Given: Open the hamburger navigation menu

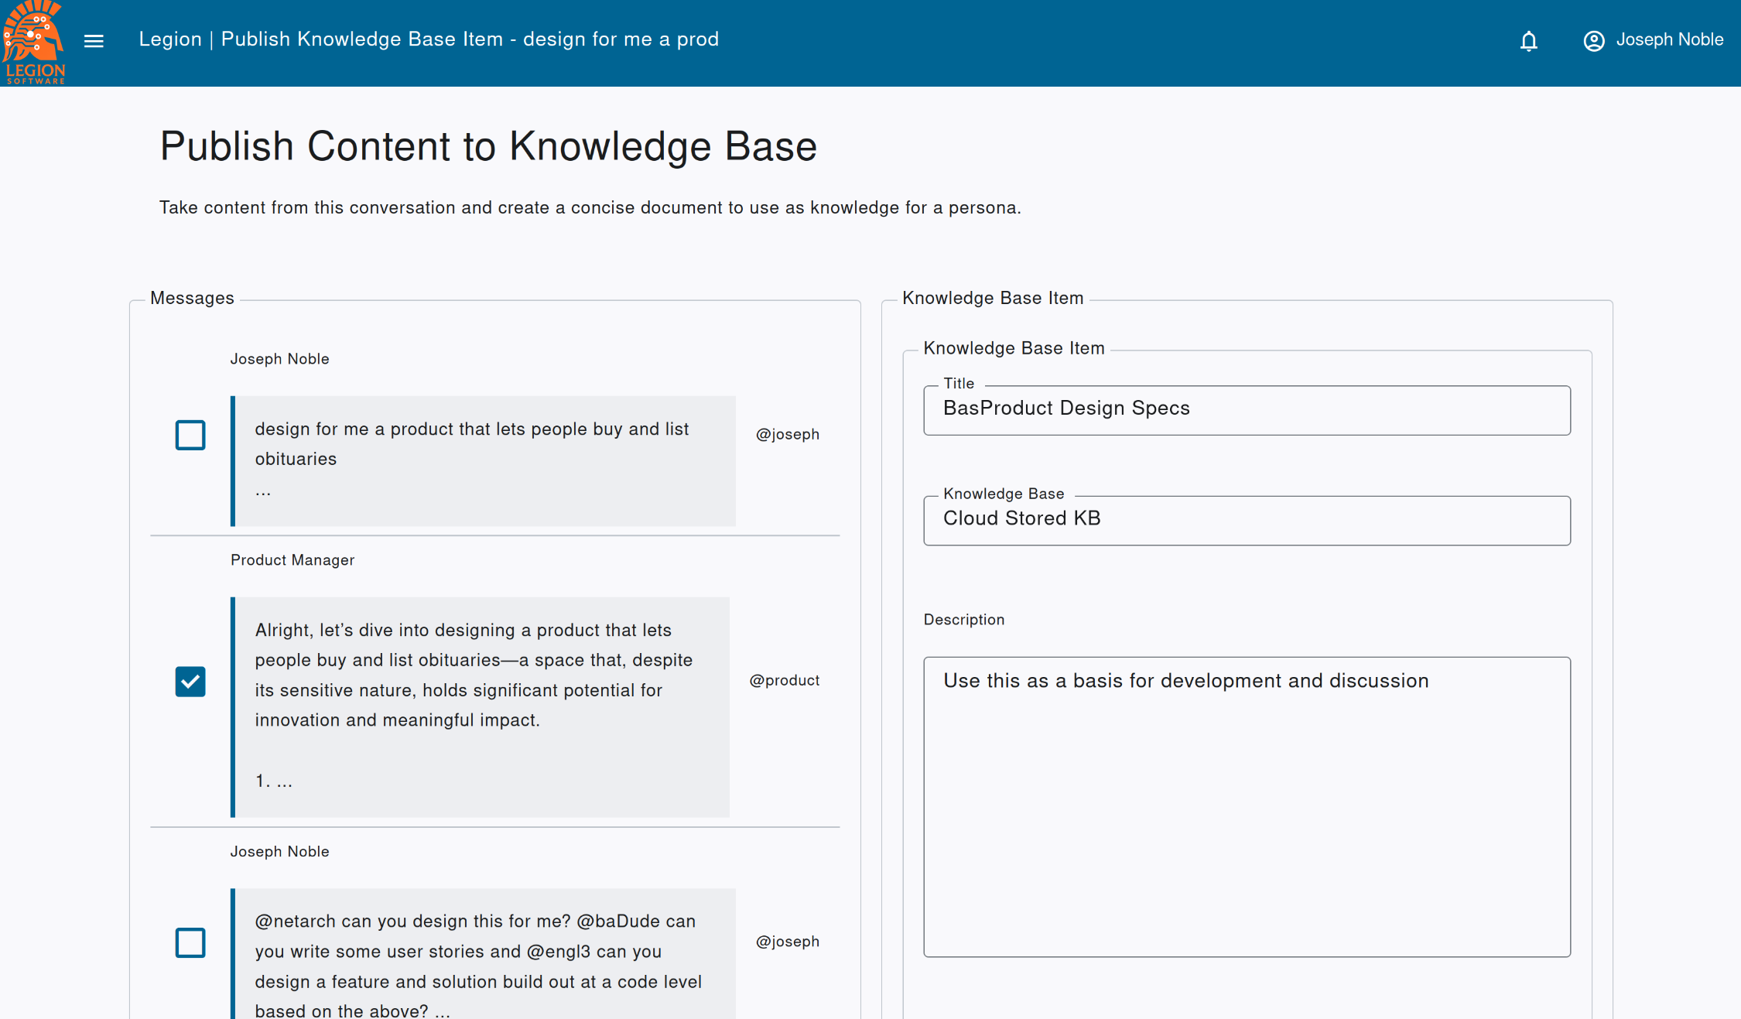Looking at the screenshot, I should [94, 41].
